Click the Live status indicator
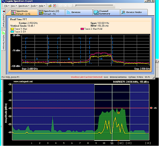 (x=106, y=77)
